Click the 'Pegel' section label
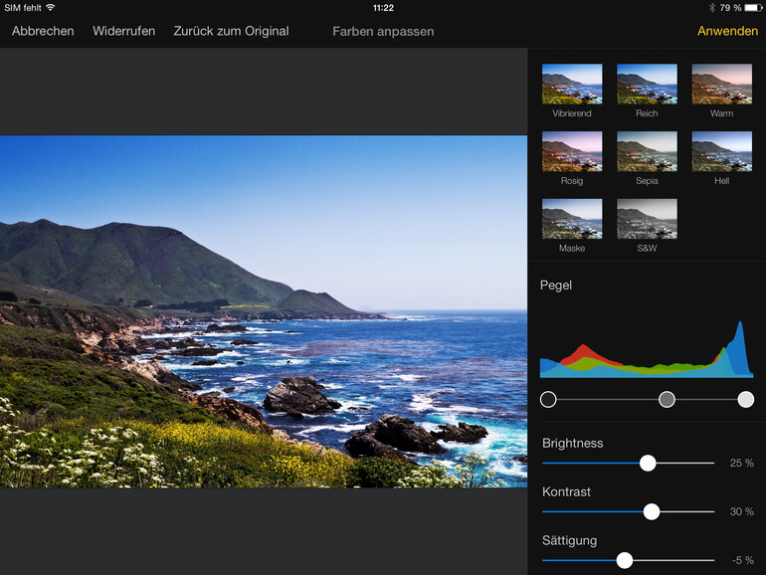Viewport: 766px width, 575px height. click(x=556, y=285)
